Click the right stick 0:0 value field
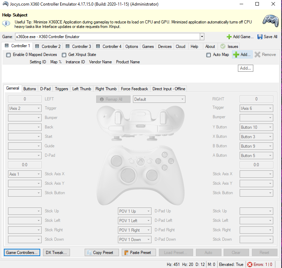This screenshot has height=268, width=282. (256, 165)
